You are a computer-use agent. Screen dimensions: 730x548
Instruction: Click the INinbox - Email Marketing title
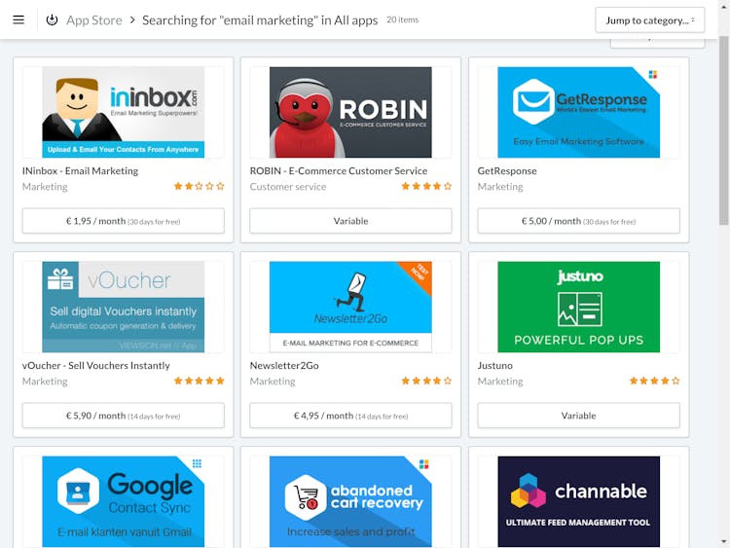point(80,171)
